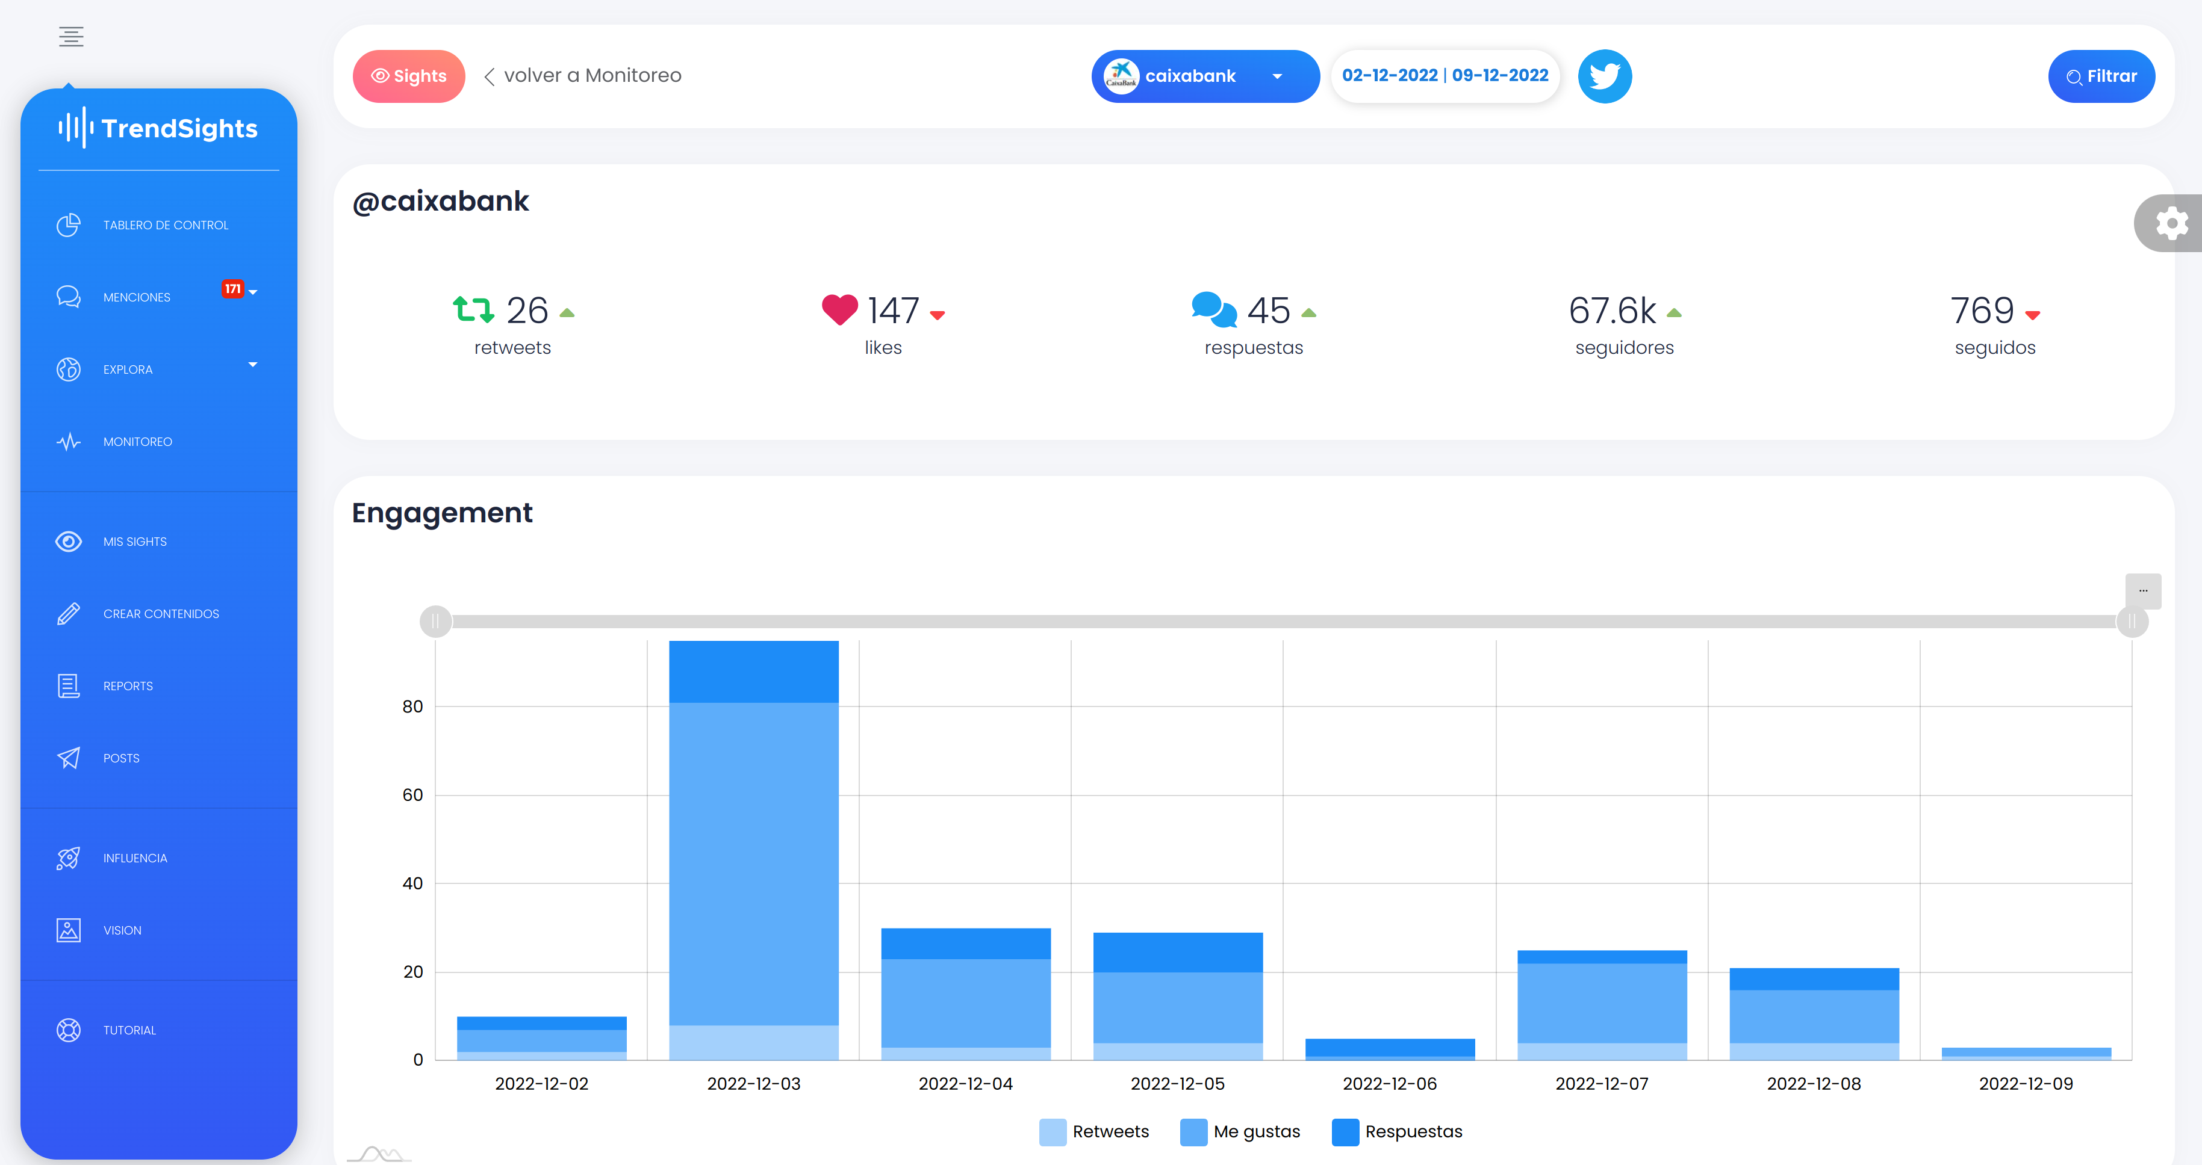
Task: Click the 2022-12-09 axis label
Action: point(2025,1084)
